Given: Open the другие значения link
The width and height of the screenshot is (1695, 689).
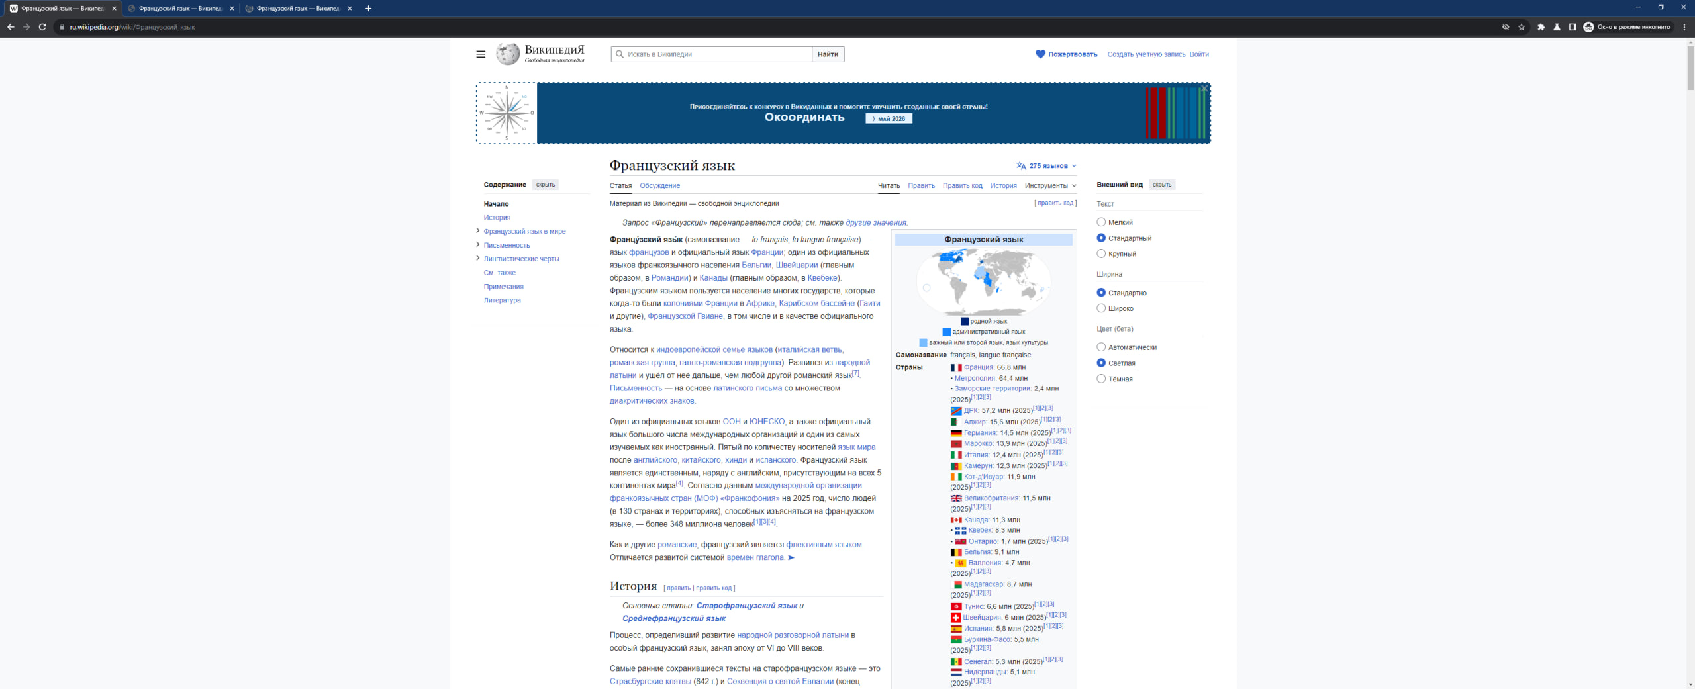Looking at the screenshot, I should 875,223.
